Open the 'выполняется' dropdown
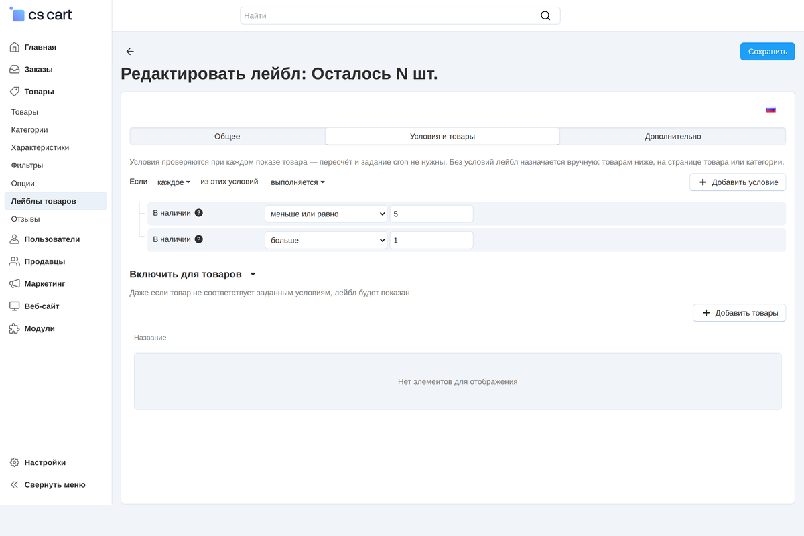This screenshot has width=804, height=536. tap(298, 182)
